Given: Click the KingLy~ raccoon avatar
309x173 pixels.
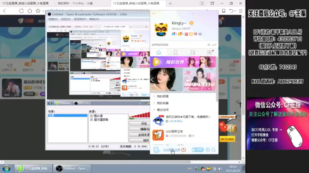Looking at the screenshot, I should [161, 29].
